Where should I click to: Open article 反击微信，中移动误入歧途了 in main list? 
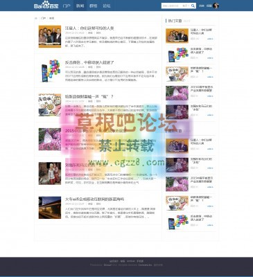[x=89, y=62]
